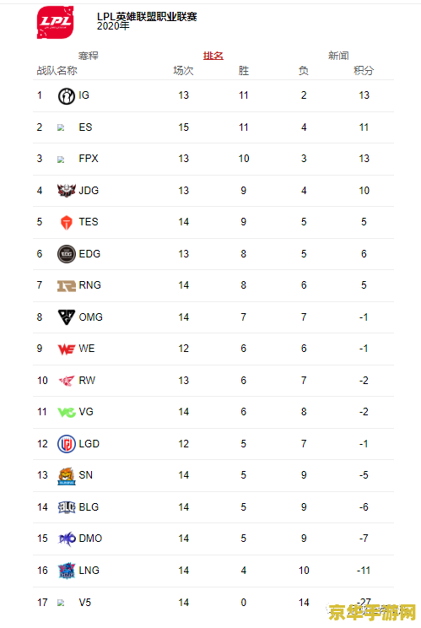Click the LGD circular team logo
421x628 pixels.
pos(66,444)
